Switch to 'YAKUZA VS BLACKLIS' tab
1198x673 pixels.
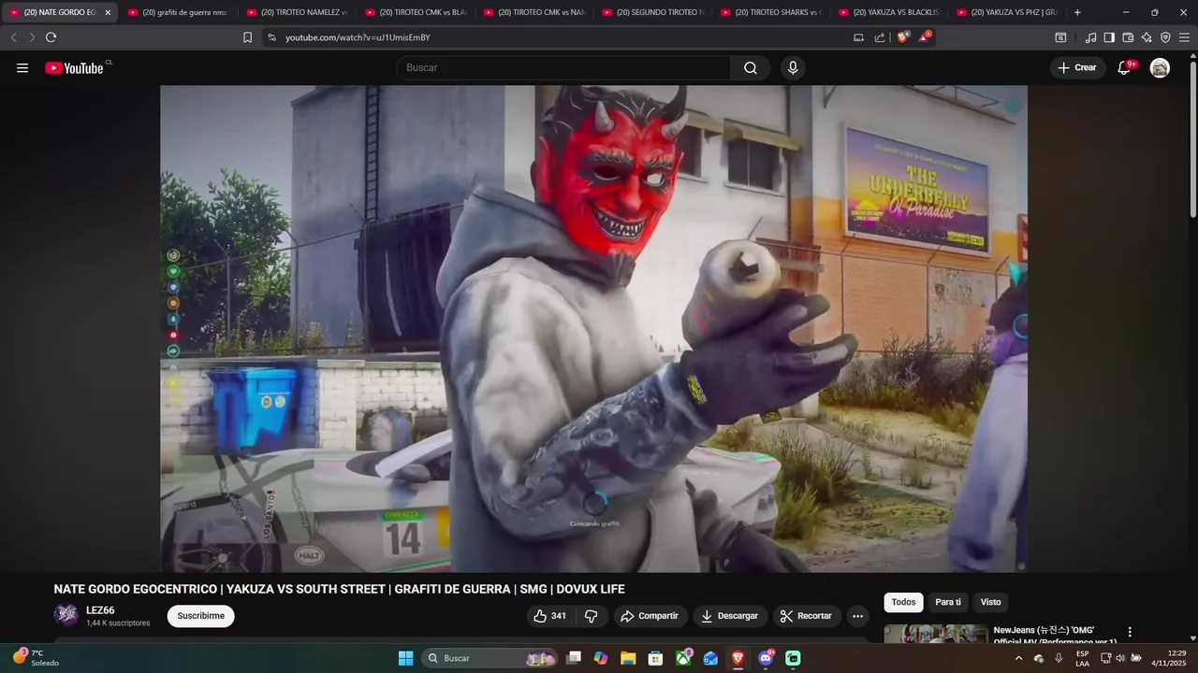[x=889, y=12]
